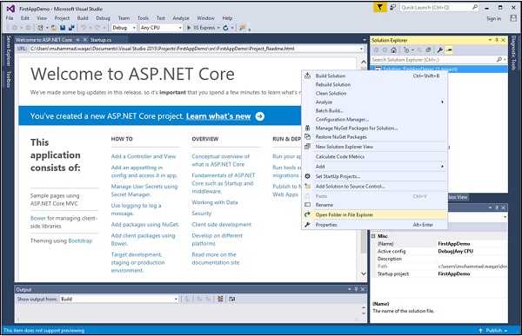
Task: Select Rebuild Solution in context menu
Action: tap(374, 84)
